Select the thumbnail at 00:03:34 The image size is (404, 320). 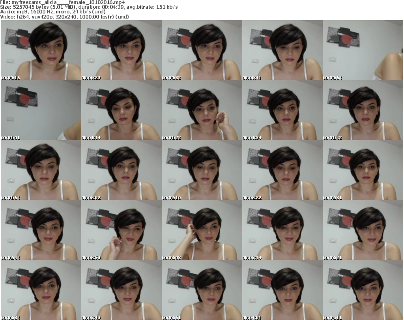[41, 290]
